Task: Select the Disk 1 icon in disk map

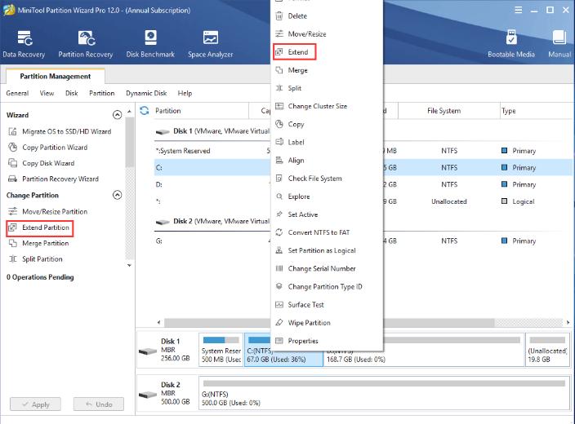Action: (148, 351)
